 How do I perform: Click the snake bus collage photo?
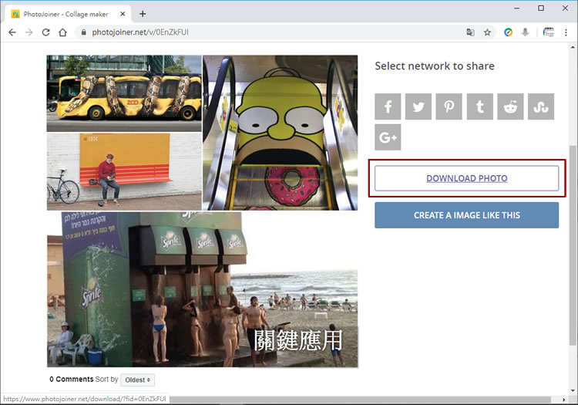point(124,93)
